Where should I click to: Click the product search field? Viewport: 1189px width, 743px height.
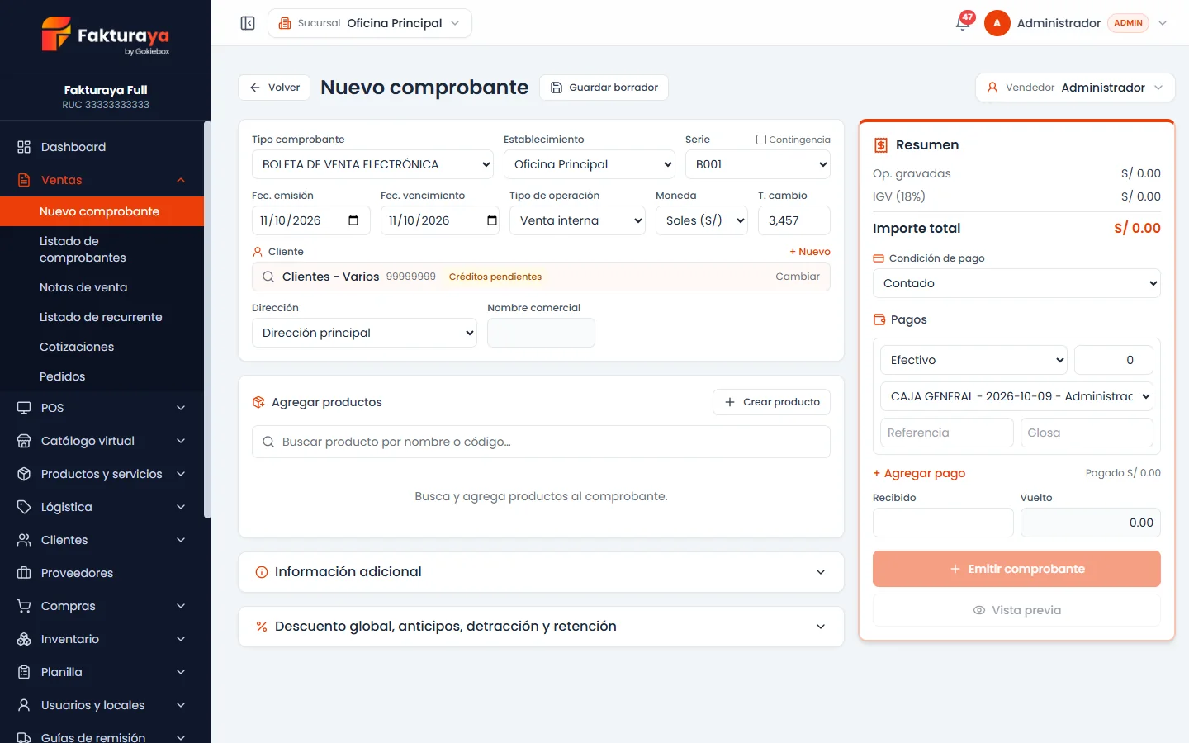(541, 442)
